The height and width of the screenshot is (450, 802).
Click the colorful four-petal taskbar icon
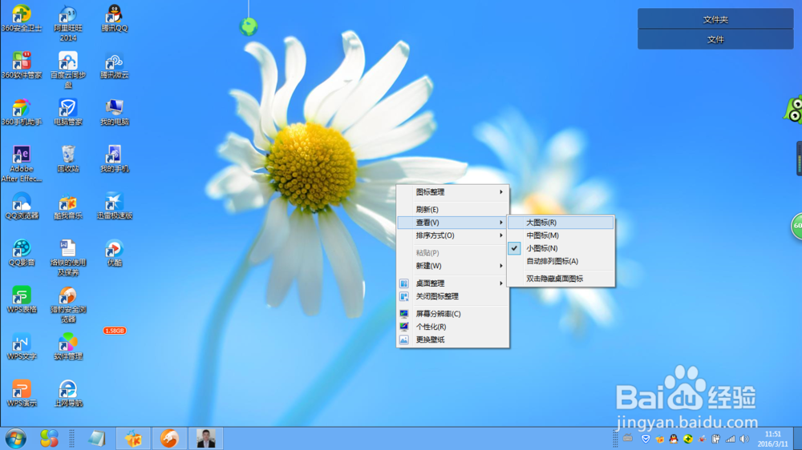point(49,439)
